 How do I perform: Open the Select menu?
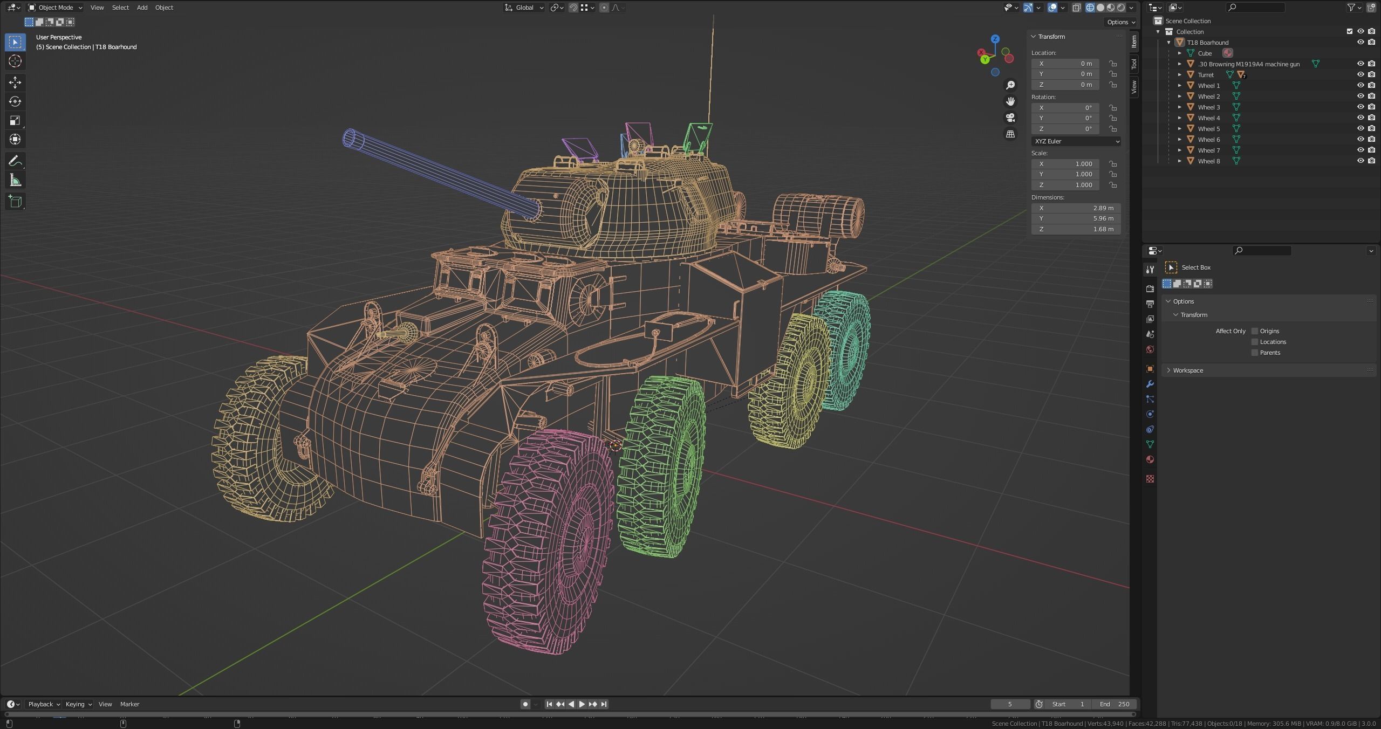[x=120, y=8]
